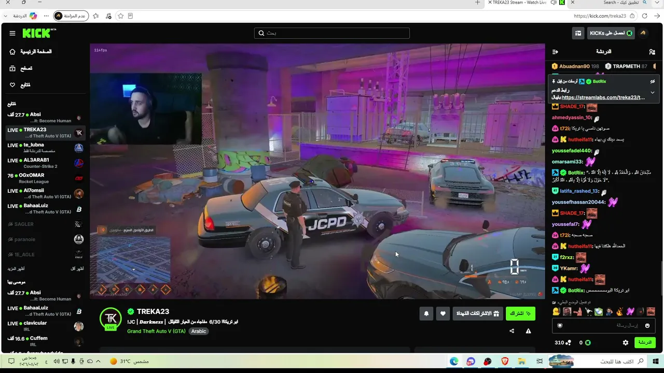
Task: Click the shield badge icon in message box
Action: tap(560, 325)
